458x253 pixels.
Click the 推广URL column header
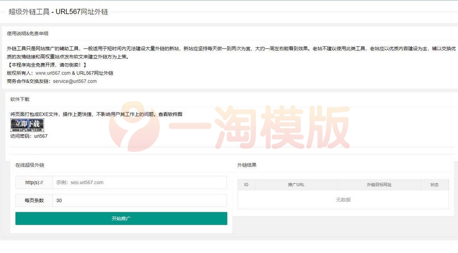tap(296, 185)
